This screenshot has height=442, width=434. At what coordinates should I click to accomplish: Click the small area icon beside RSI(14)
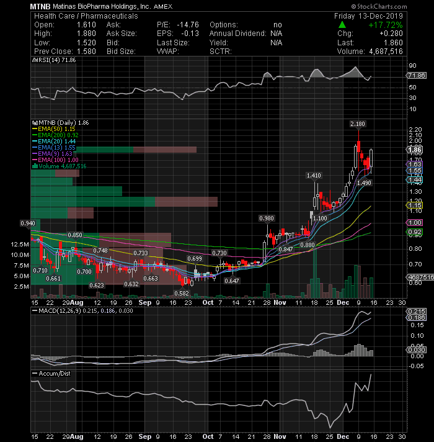tap(35, 60)
